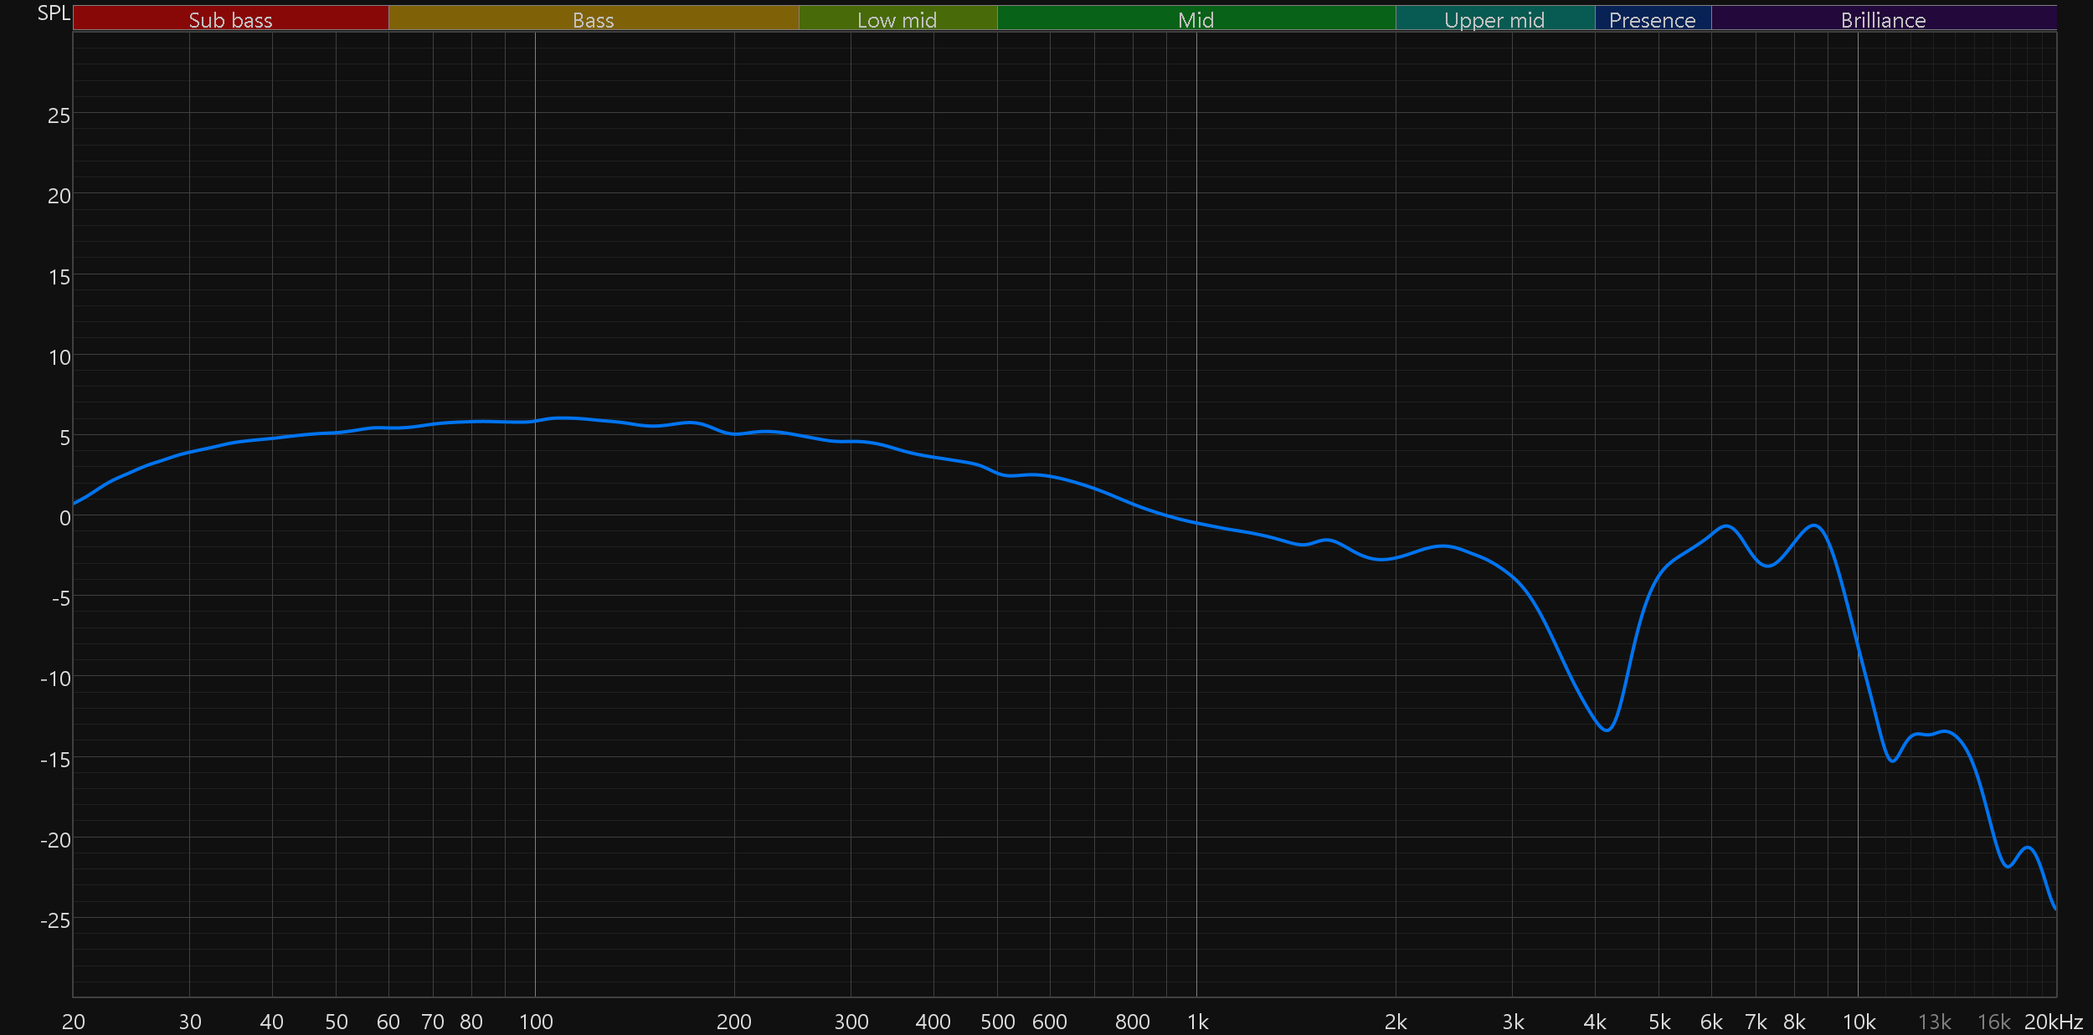The height and width of the screenshot is (1035, 2093).
Task: Click the curve peak between 8k and 10k
Action: 1814,525
